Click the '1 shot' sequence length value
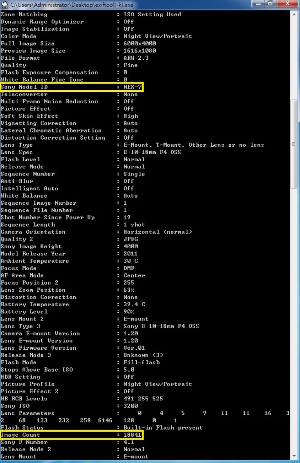This screenshot has width=300, height=463. 134,225
